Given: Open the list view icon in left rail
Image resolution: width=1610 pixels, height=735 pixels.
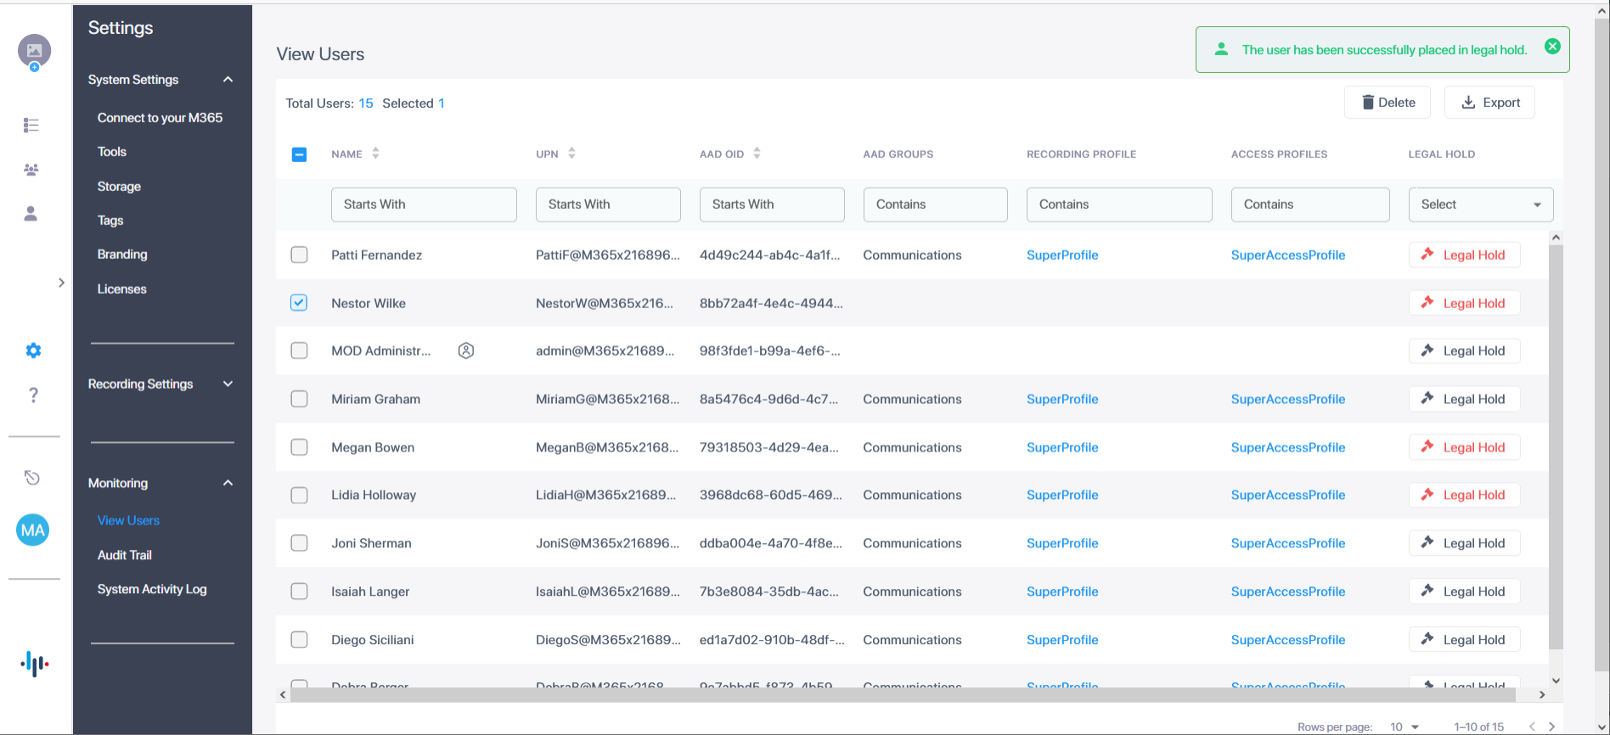Looking at the screenshot, I should (31, 126).
